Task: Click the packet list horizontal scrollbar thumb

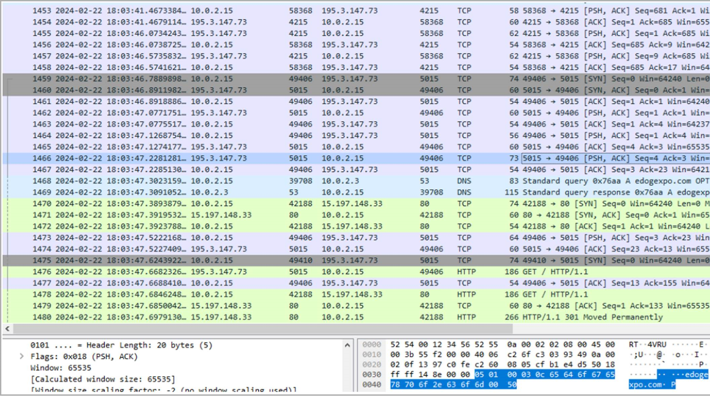Action: click(263, 329)
